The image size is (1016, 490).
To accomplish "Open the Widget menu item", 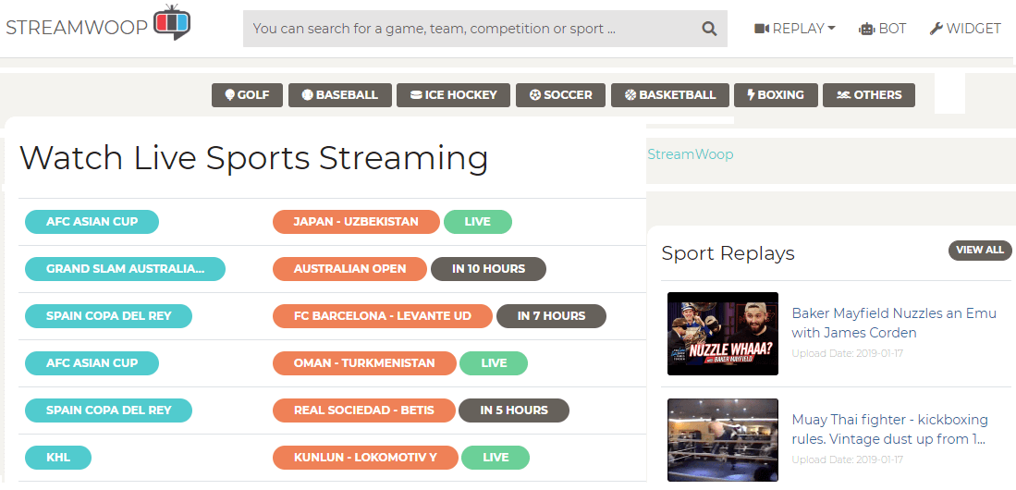I will tap(965, 29).
